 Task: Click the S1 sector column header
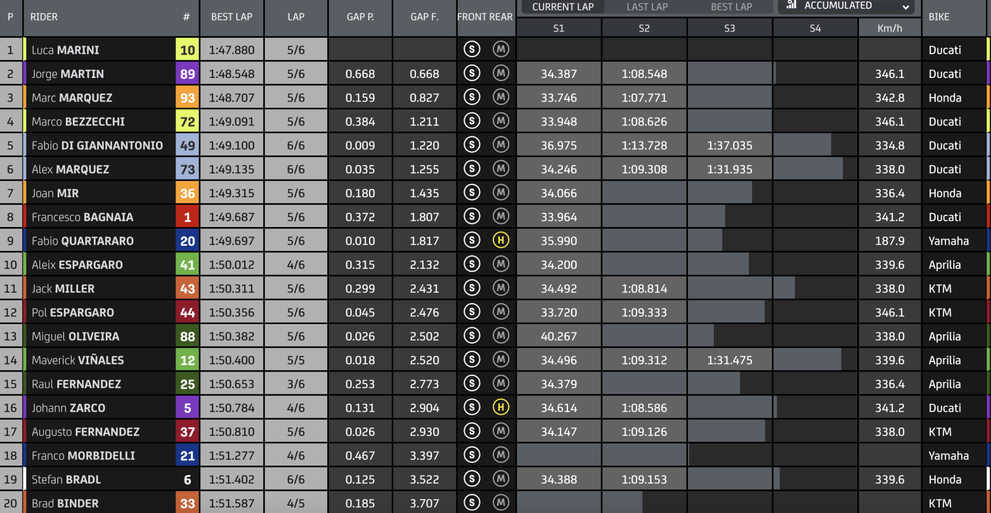pos(558,28)
